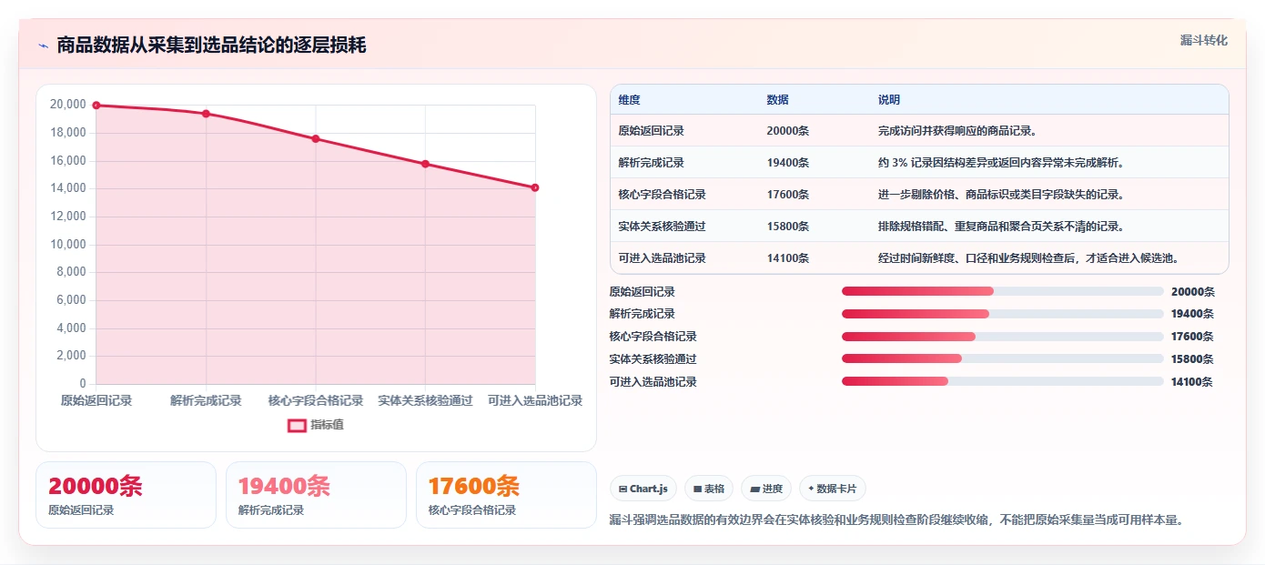Click the chart data point for 原始返回记录
This screenshot has width=1265, height=565.
96,106
